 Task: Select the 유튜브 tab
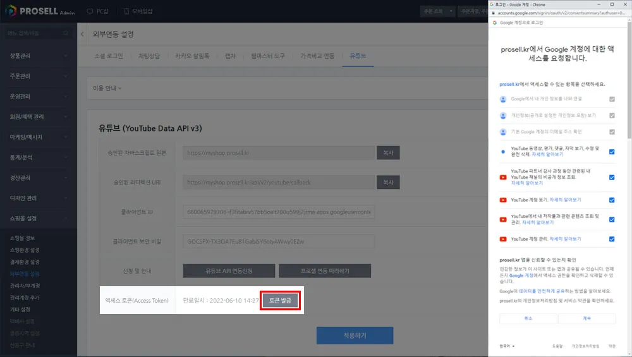358,56
